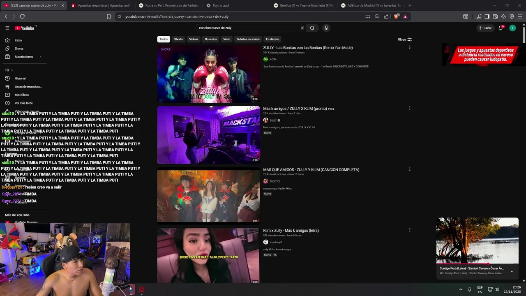Select the No vistos filter chip
The height and width of the screenshot is (296, 526).
[x=211, y=39]
